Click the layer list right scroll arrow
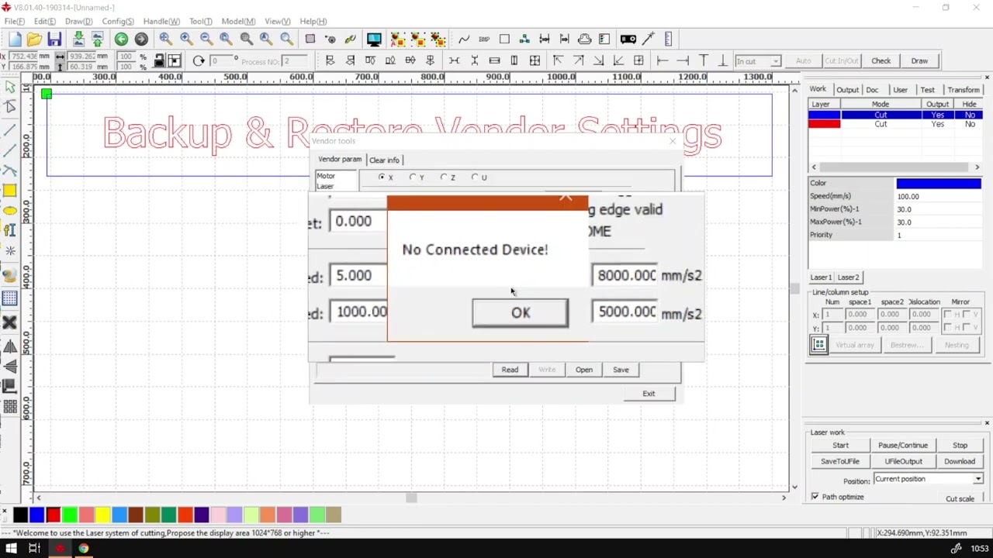Viewport: 993px width, 558px height. pos(977,167)
